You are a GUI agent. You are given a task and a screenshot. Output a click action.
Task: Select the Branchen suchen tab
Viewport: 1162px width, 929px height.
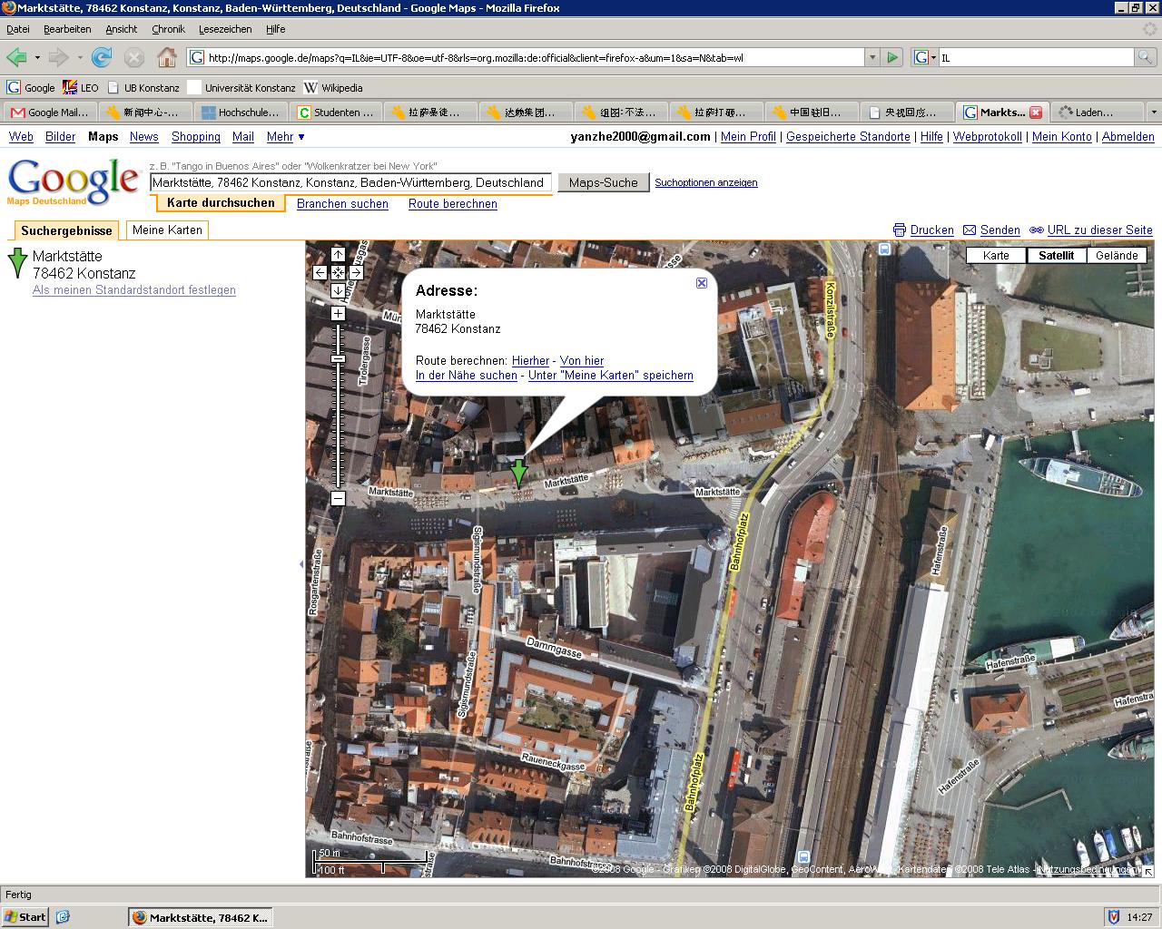tap(342, 204)
